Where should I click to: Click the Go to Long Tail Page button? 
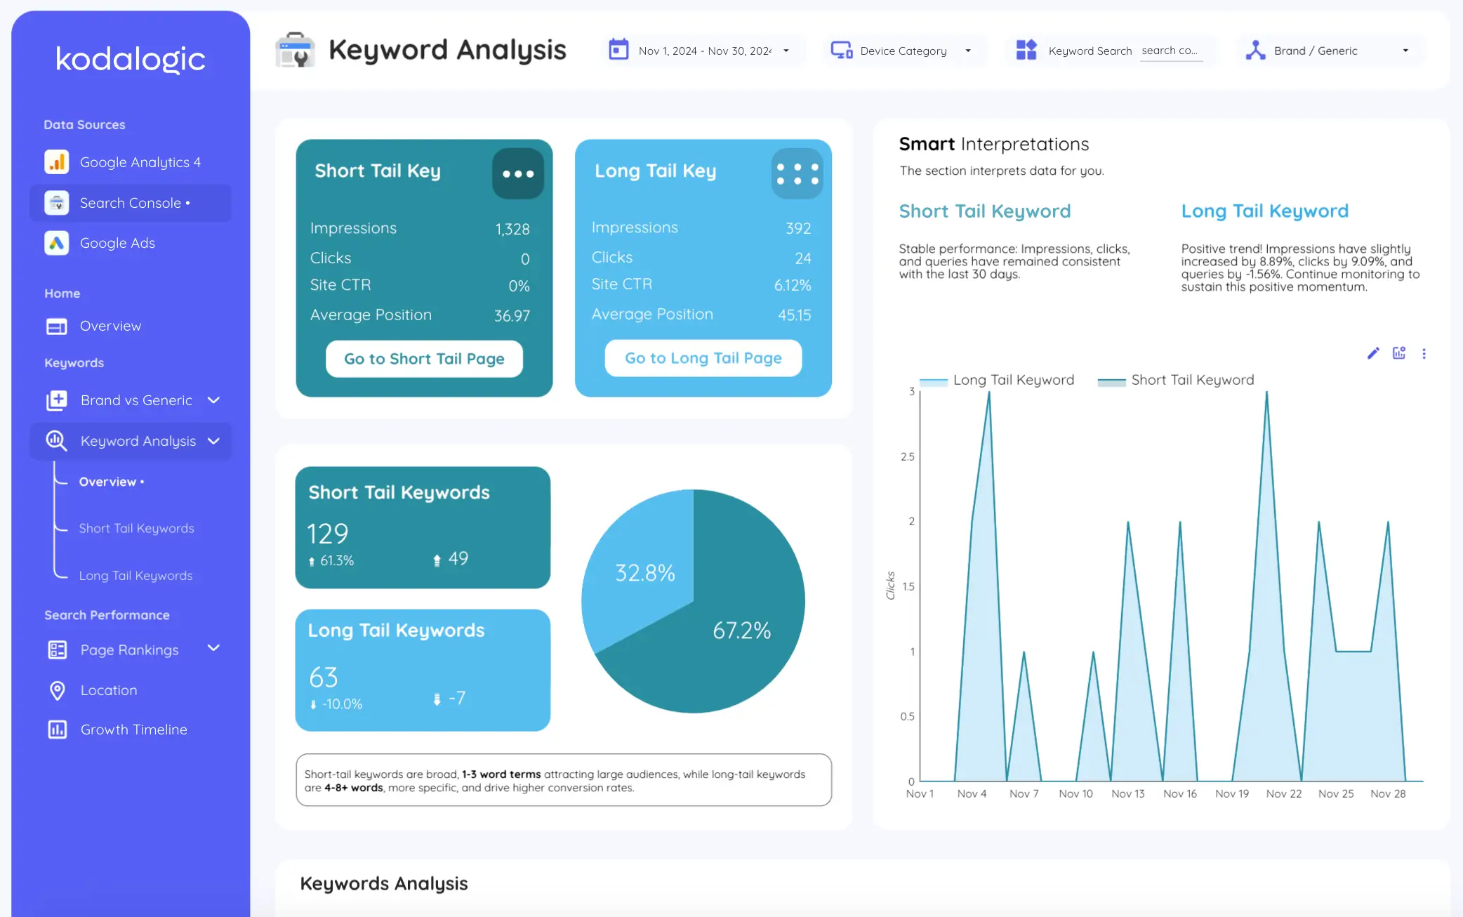point(703,358)
